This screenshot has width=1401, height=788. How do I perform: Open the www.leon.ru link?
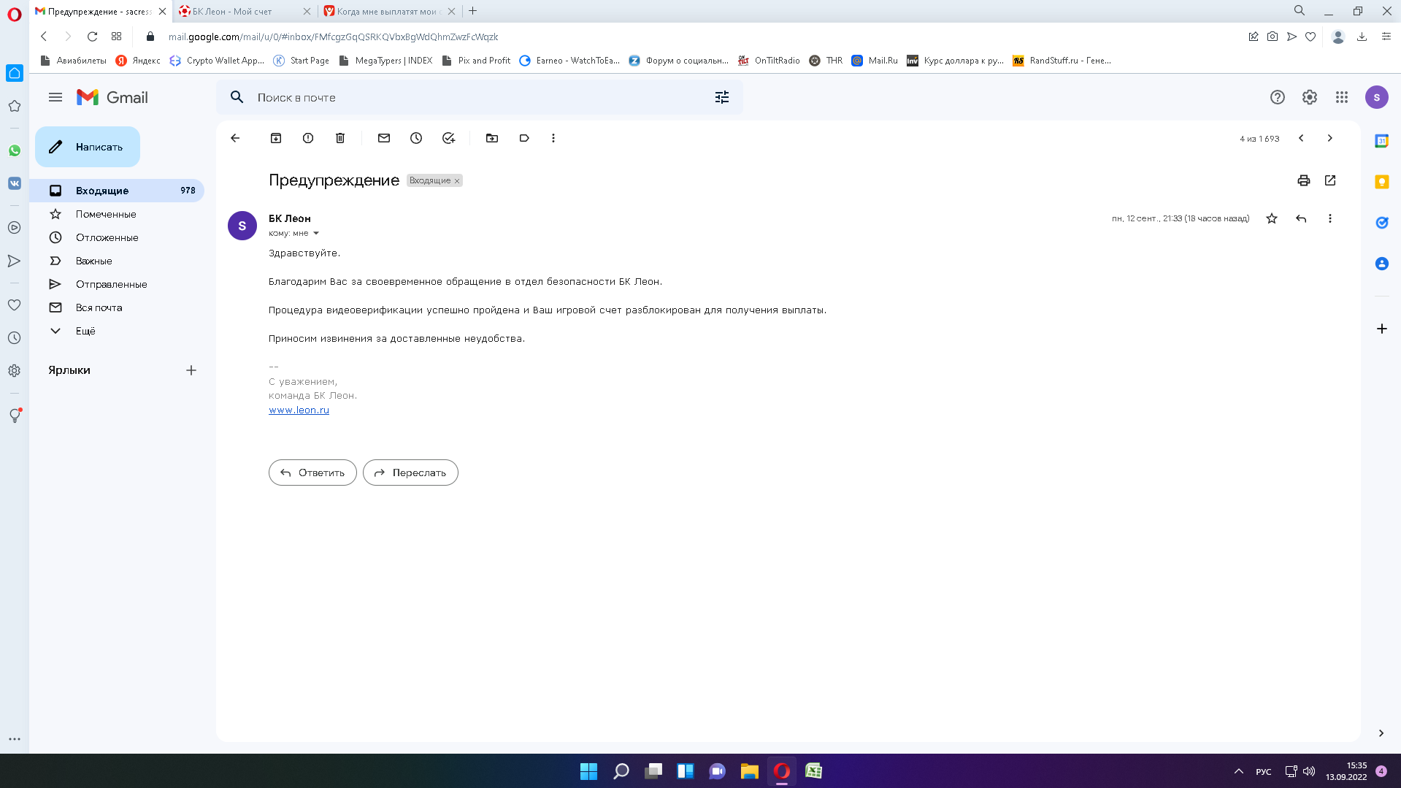[299, 410]
